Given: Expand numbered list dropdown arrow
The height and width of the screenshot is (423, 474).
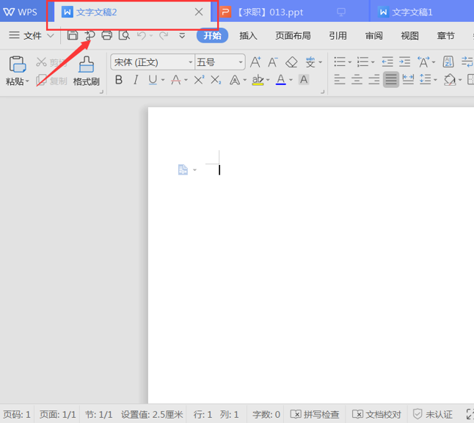Looking at the screenshot, I should [373, 62].
